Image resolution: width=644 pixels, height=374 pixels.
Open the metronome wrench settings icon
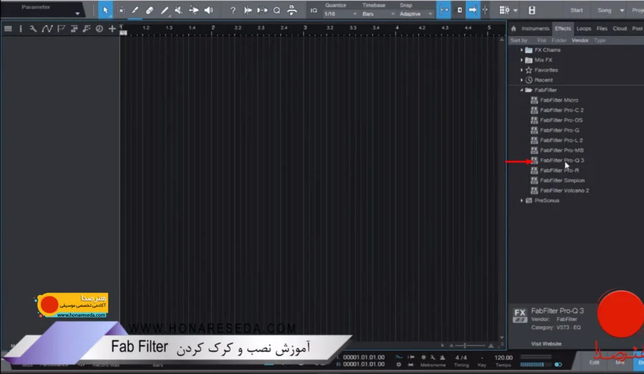point(433,358)
